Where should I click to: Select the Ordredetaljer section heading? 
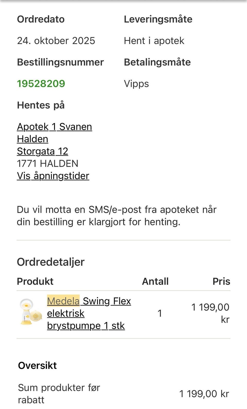tap(50, 262)
